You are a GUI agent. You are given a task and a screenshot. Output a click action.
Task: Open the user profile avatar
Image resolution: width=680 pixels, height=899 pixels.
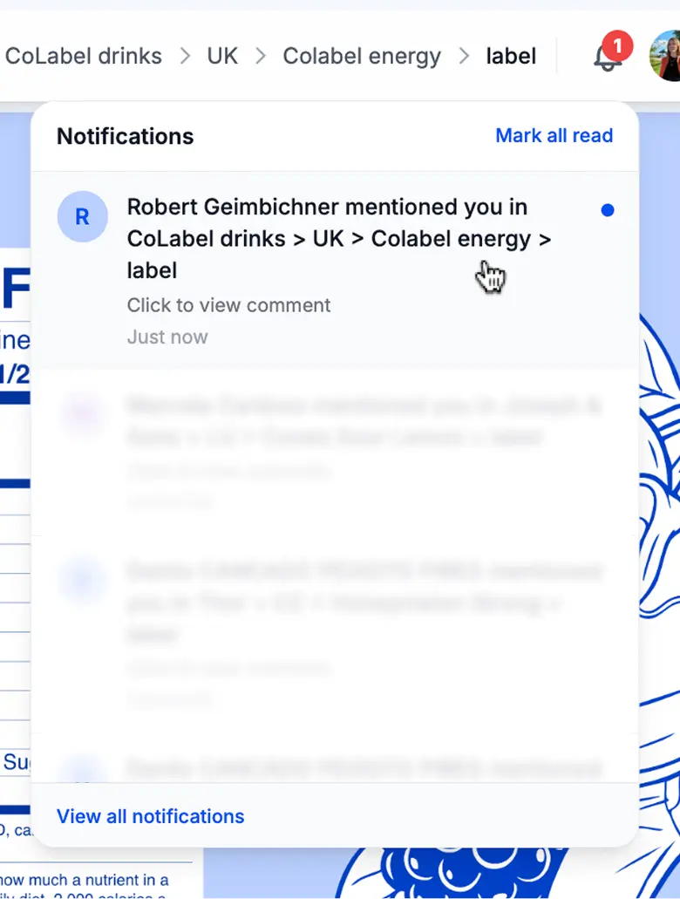[665, 56]
